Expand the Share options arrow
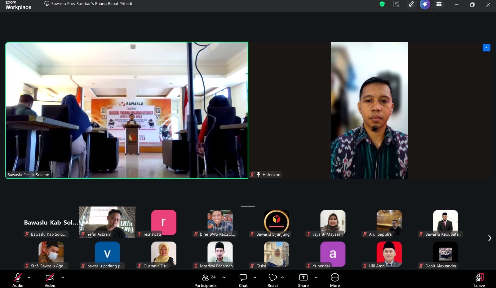 click(316, 277)
